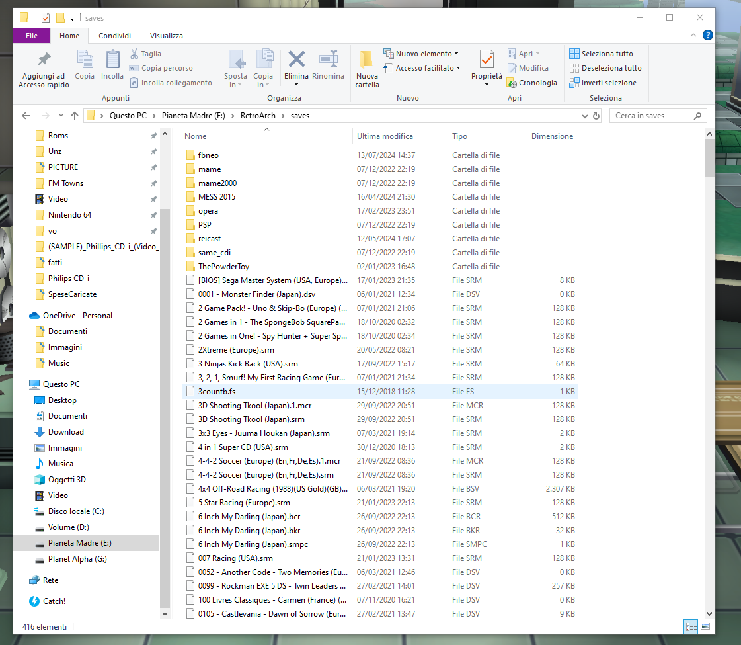
Task: Sort by the Tipo column header
Action: click(487, 136)
